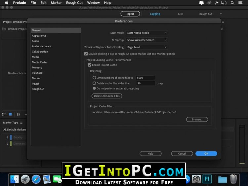Select General preferences category

[56, 30]
